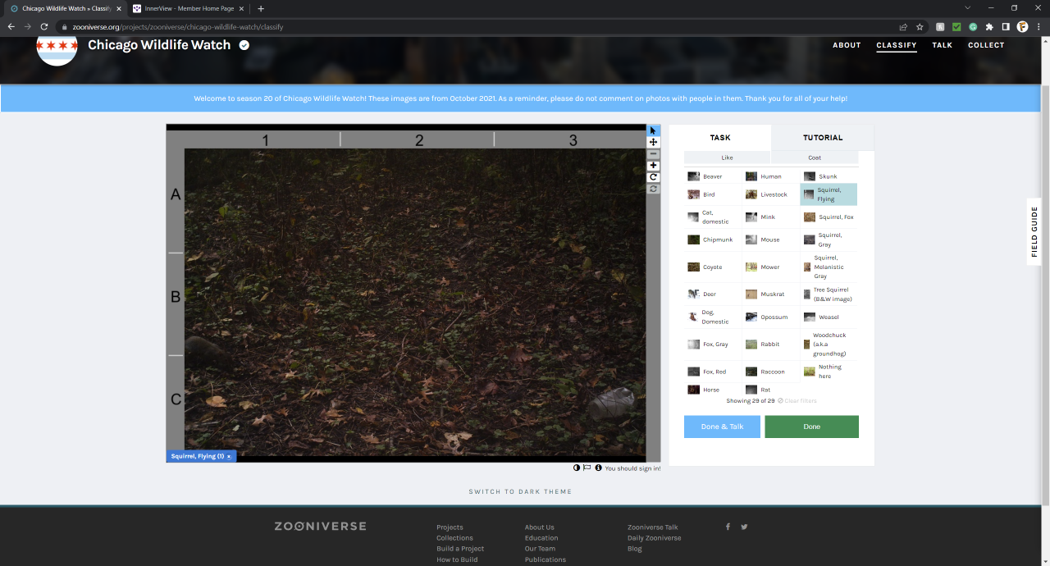The image size is (1050, 566).
Task: Remove the Squirrel, Flying tag
Action: click(229, 456)
